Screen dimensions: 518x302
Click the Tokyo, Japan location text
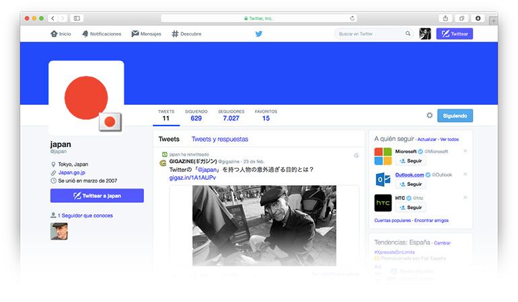(x=73, y=164)
